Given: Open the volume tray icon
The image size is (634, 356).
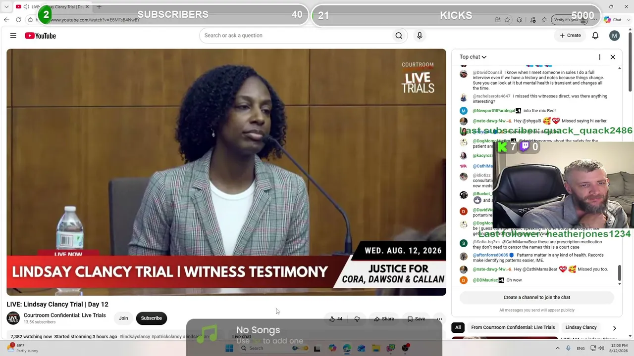Looking at the screenshot, I should coord(601,348).
